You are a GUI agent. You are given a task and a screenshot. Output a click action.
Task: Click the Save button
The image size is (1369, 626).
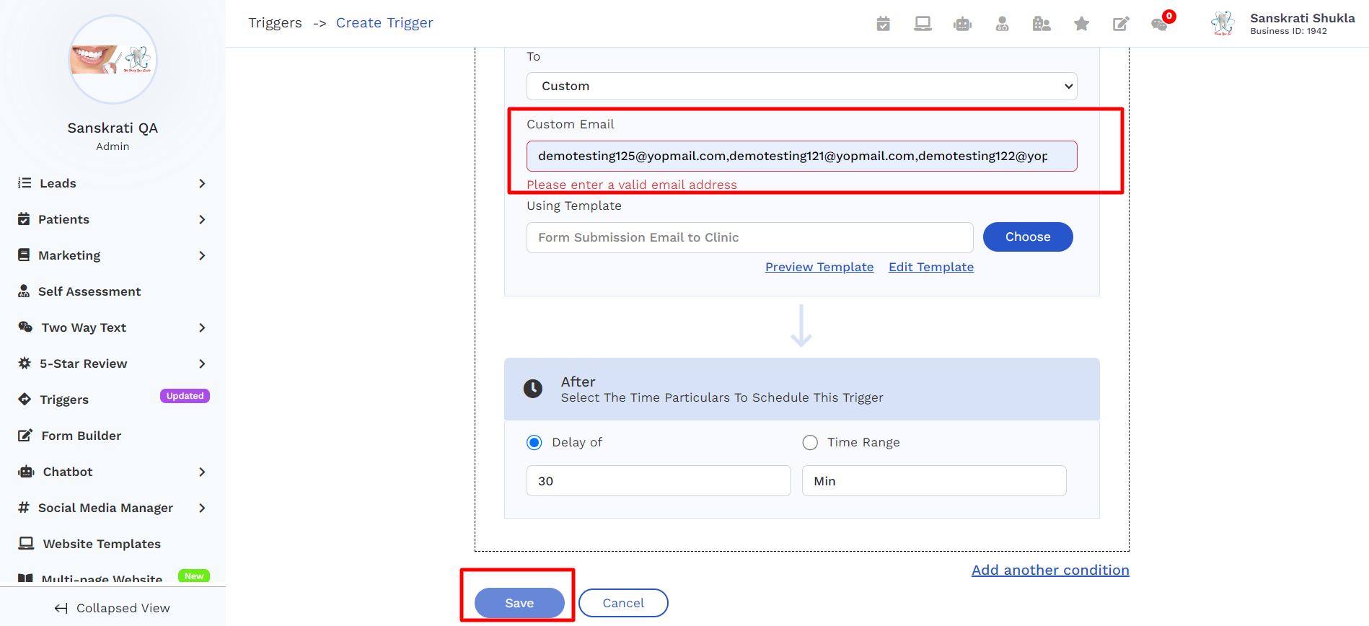click(519, 603)
